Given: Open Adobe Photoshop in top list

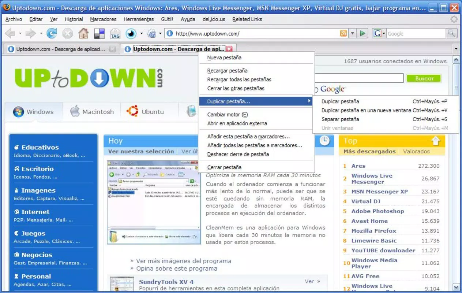Looking at the screenshot, I should pos(378,211).
